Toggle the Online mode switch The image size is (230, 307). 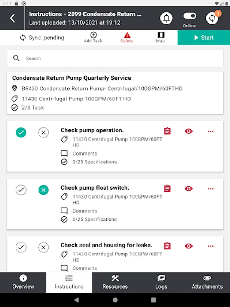click(x=189, y=16)
